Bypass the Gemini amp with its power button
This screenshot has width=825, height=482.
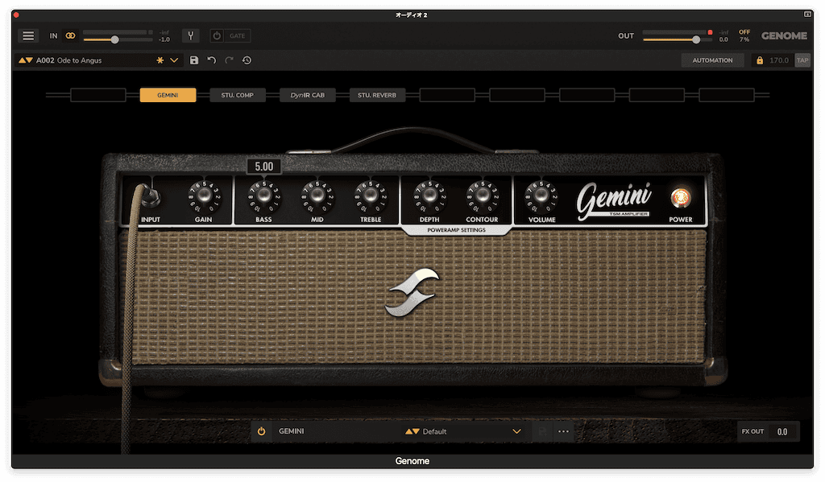[262, 431]
